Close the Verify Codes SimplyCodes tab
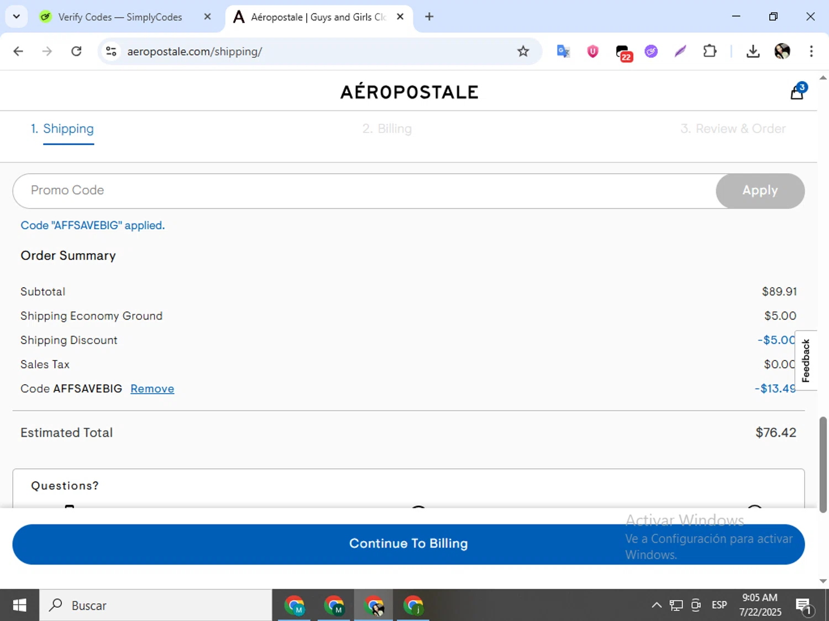The width and height of the screenshot is (829, 621). (x=207, y=17)
